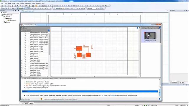Click the Zoom Out magnifier icon
189x106 pixels.
coord(6,9)
